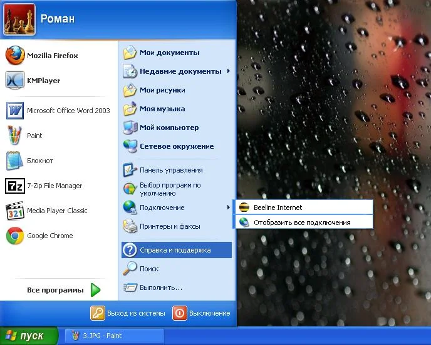Click the Моя музыка text label
Viewport: 431px width, 345px height.
[x=162, y=109]
